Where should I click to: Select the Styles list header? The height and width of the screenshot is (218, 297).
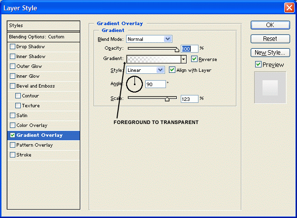pos(44,26)
